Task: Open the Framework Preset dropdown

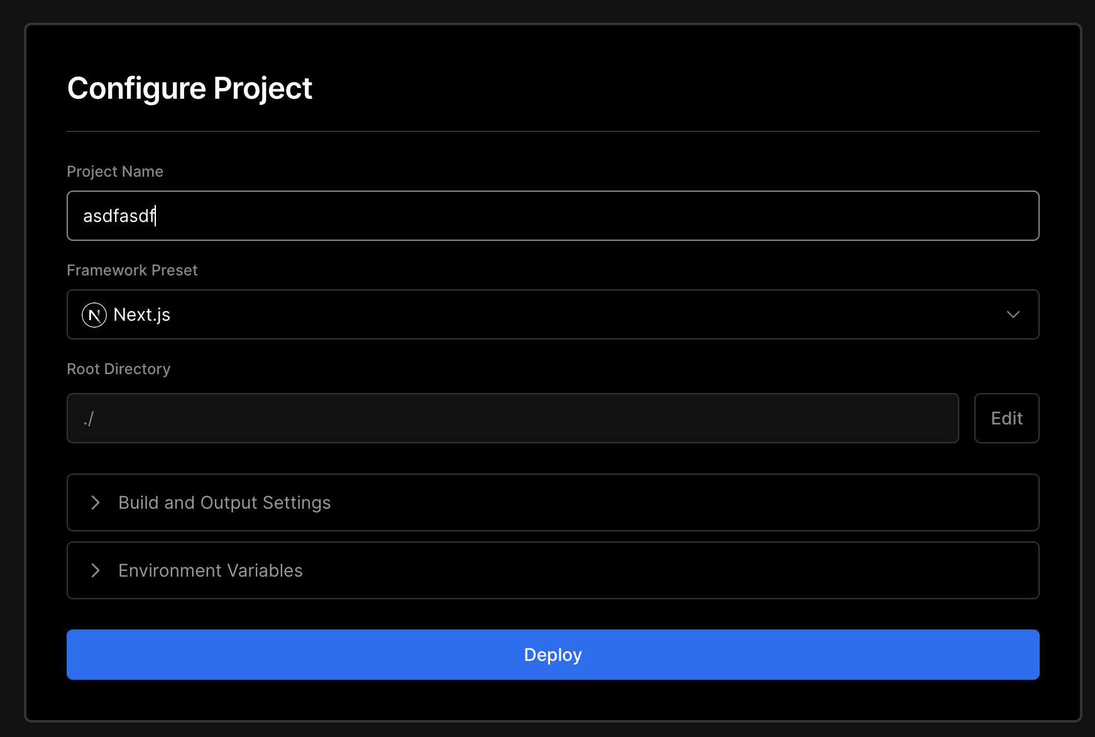Action: (552, 314)
